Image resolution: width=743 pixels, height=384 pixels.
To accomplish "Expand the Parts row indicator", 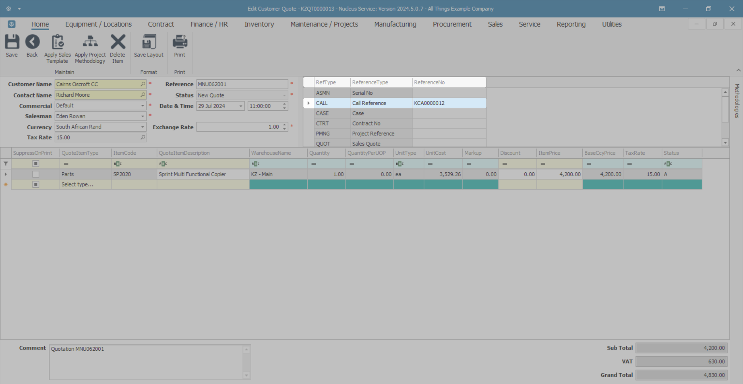I will pos(6,174).
